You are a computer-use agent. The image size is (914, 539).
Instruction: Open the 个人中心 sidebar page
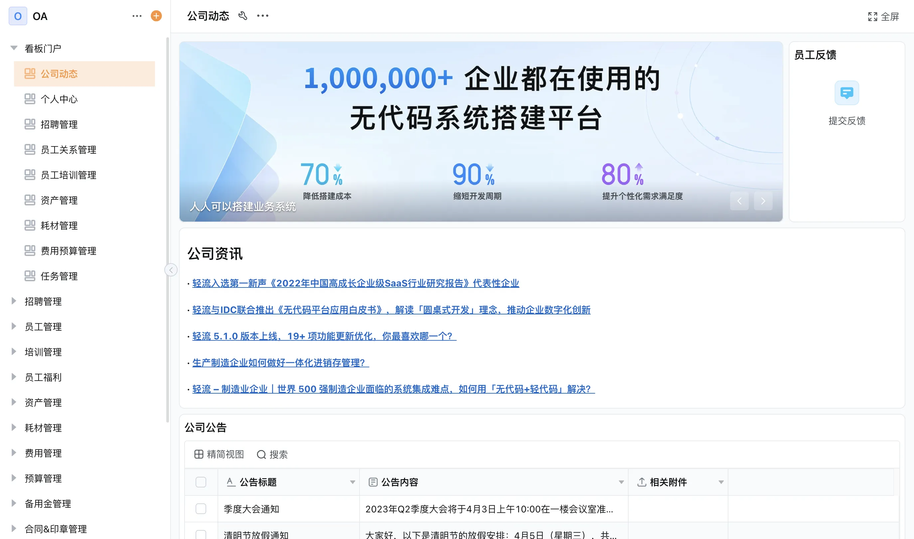[x=59, y=99]
